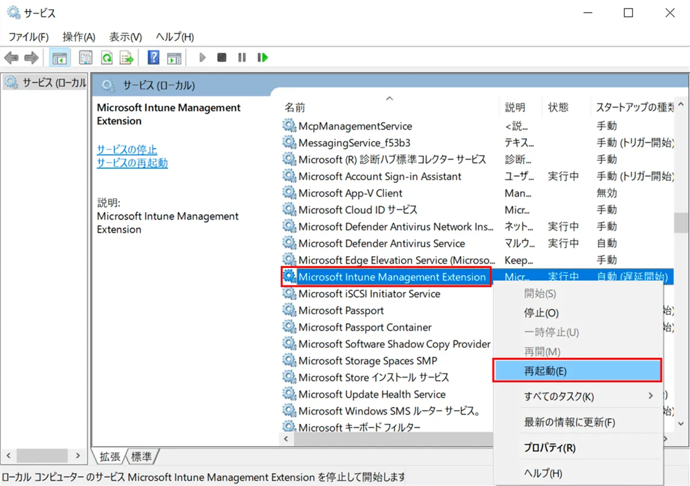Open the 操作(A) menu
The image size is (690, 486).
coord(79,37)
